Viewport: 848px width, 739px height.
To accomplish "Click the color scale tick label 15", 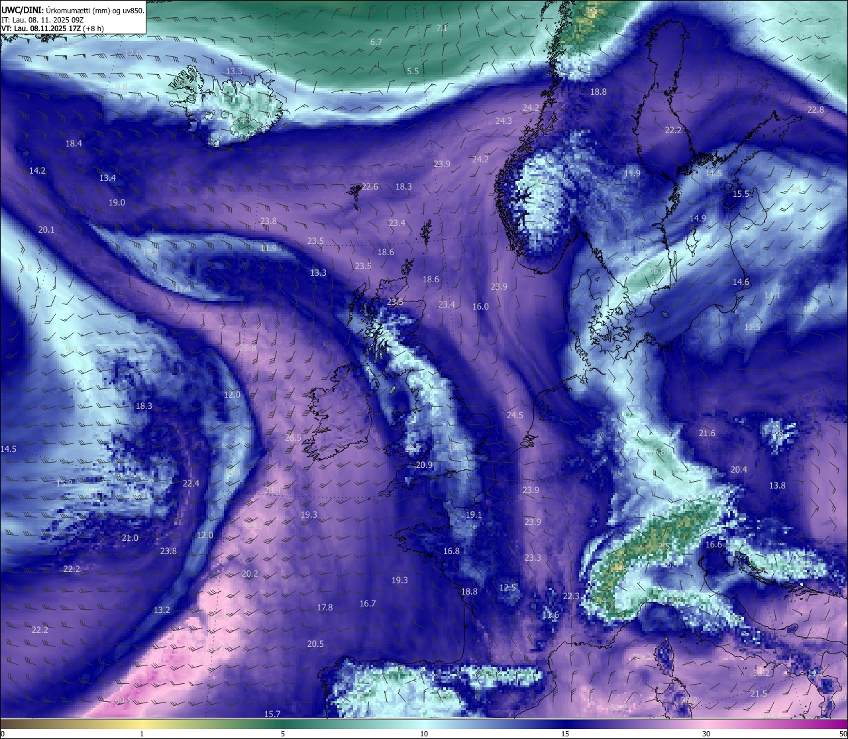I will (x=565, y=733).
